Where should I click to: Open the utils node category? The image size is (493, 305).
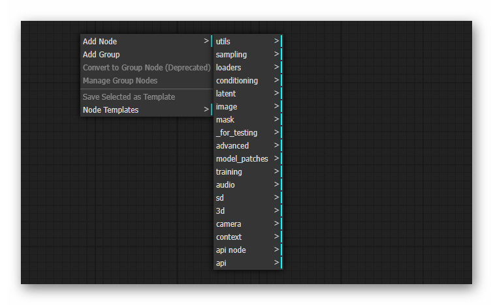tap(247, 42)
